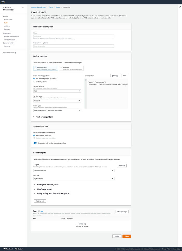The height and width of the screenshot is (251, 182).
Task: Click the Description optional input field
Action: (74, 46)
